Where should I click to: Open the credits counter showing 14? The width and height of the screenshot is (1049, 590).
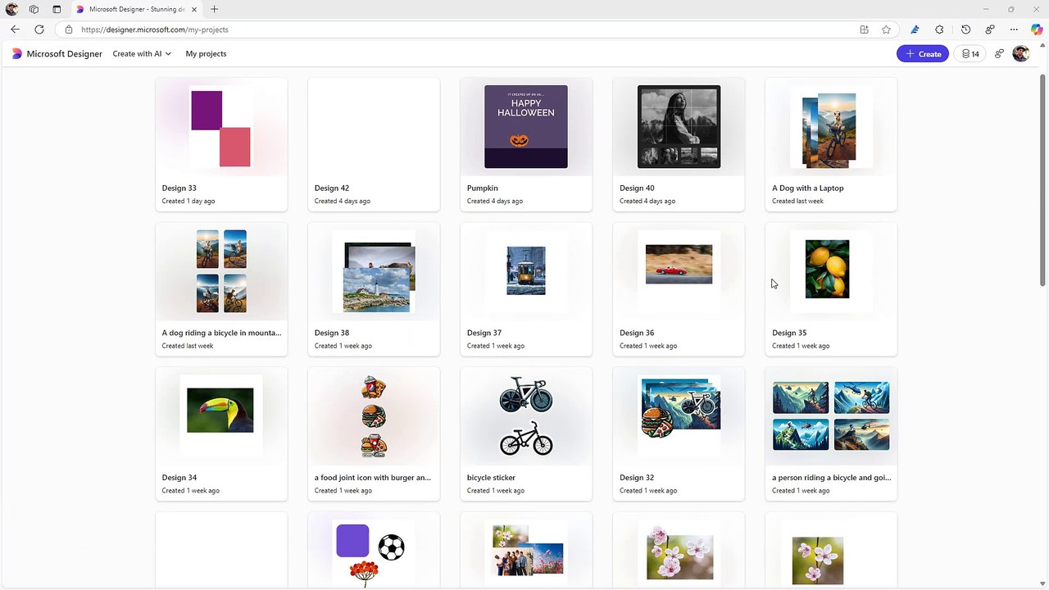(x=970, y=54)
